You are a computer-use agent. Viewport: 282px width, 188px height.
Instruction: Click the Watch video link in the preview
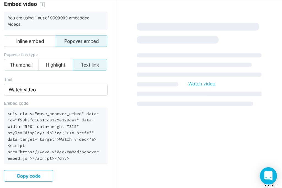[202, 84]
